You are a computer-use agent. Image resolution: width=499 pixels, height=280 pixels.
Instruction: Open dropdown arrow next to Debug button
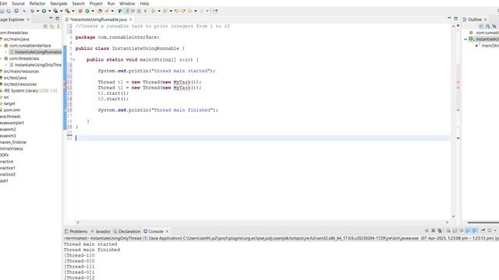tap(37, 11)
